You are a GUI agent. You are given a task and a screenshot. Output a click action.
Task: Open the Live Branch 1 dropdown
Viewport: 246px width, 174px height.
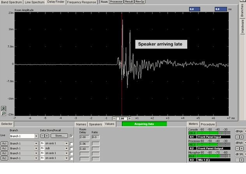pyautogui.click(x=36, y=136)
